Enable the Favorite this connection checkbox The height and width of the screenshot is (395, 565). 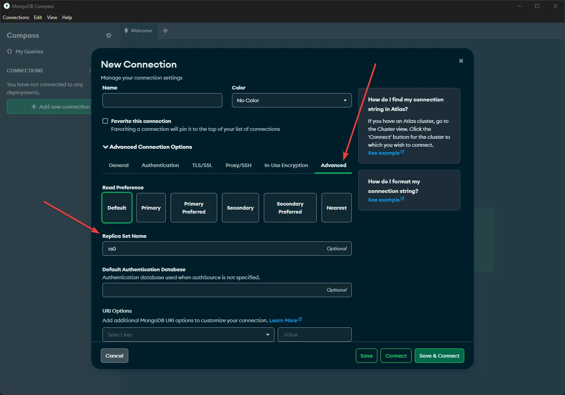pos(105,121)
